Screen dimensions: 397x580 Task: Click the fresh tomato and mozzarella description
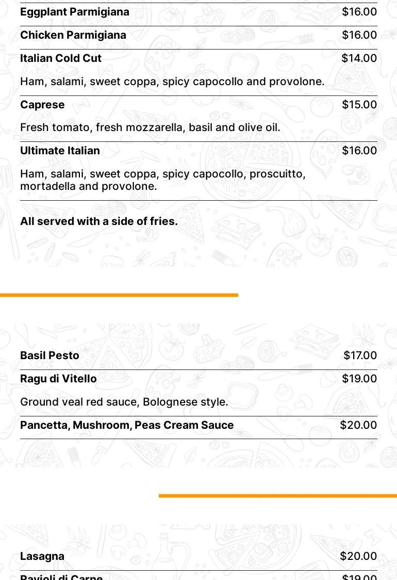(x=150, y=127)
